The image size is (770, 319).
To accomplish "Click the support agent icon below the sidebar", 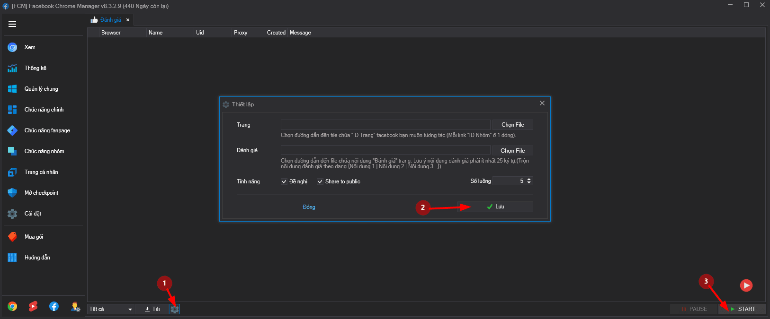I will pos(75,307).
